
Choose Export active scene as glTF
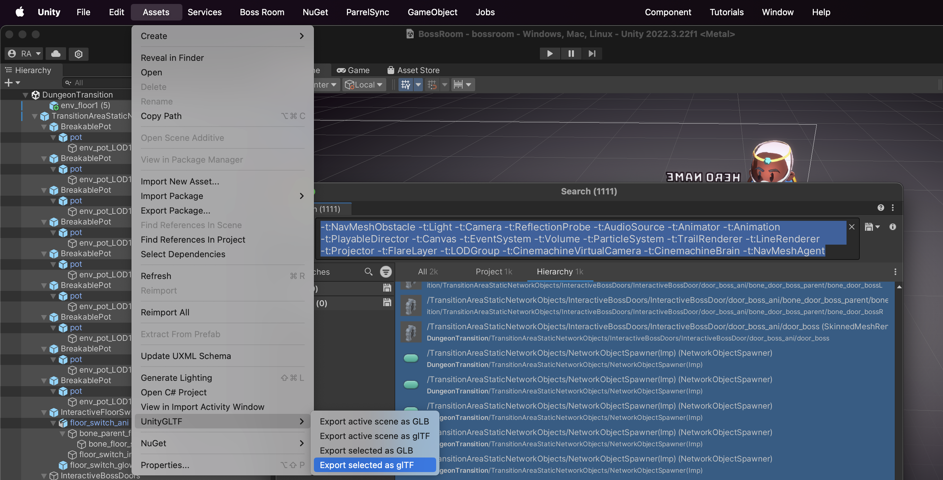pos(374,436)
